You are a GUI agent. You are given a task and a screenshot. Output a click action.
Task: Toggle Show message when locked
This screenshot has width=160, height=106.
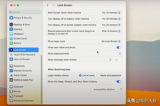click(x=109, y=60)
